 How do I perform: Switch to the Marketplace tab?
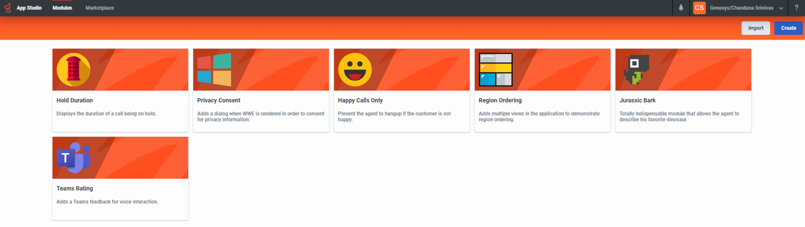(100, 8)
